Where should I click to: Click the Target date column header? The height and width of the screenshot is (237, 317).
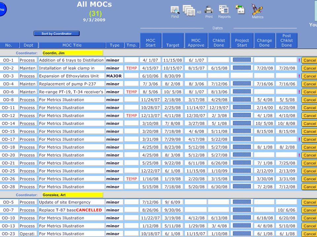pos(173,40)
